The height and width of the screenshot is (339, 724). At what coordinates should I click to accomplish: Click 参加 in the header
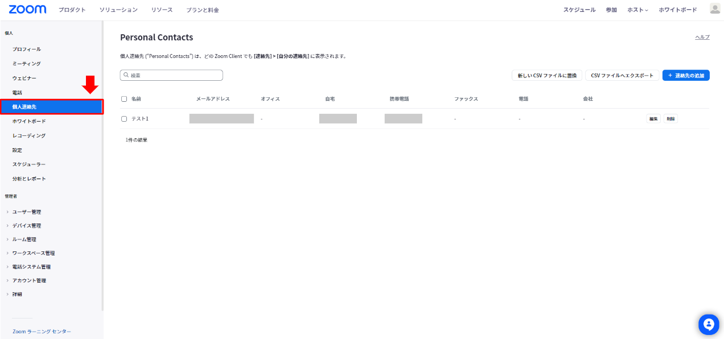coord(611,10)
